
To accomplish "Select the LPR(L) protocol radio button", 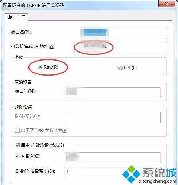I will [120, 68].
